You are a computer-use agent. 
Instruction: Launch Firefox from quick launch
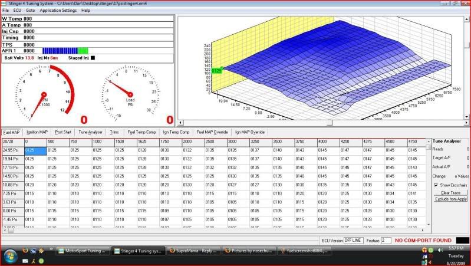[x=25, y=251]
